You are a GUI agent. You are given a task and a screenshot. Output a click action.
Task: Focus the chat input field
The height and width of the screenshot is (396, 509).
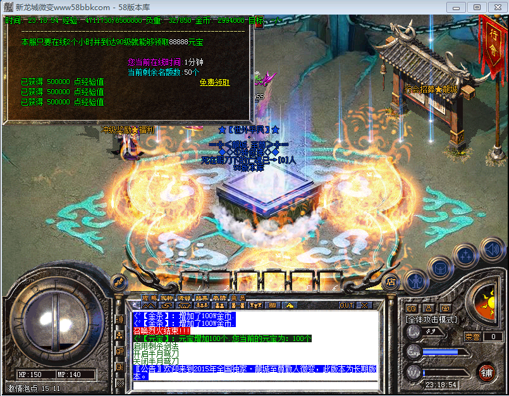[256, 386]
